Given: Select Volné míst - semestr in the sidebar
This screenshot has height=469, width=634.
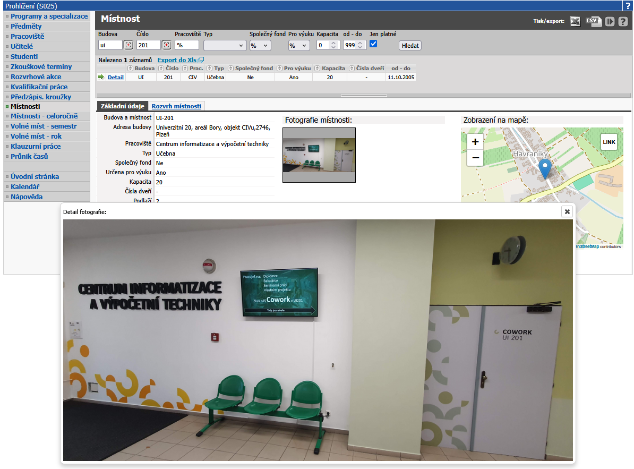Looking at the screenshot, I should tap(44, 126).
